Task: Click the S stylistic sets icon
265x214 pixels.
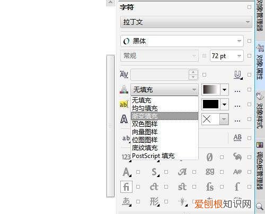Action: point(155,172)
